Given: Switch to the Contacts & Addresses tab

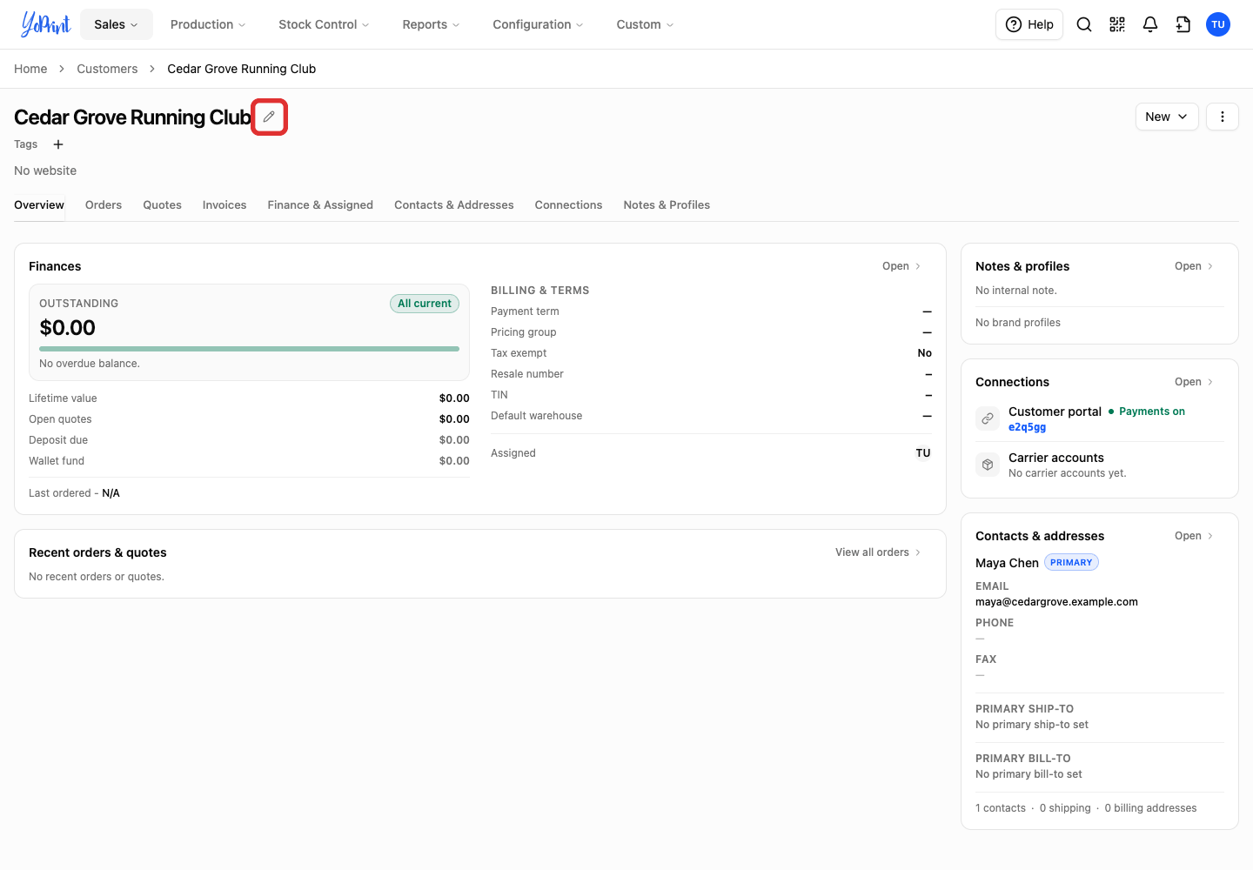Looking at the screenshot, I should pyautogui.click(x=454, y=204).
